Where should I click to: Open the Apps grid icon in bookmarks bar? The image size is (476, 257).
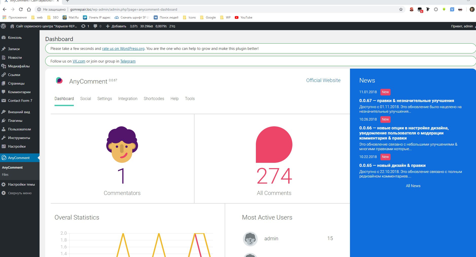pyautogui.click(x=4, y=17)
